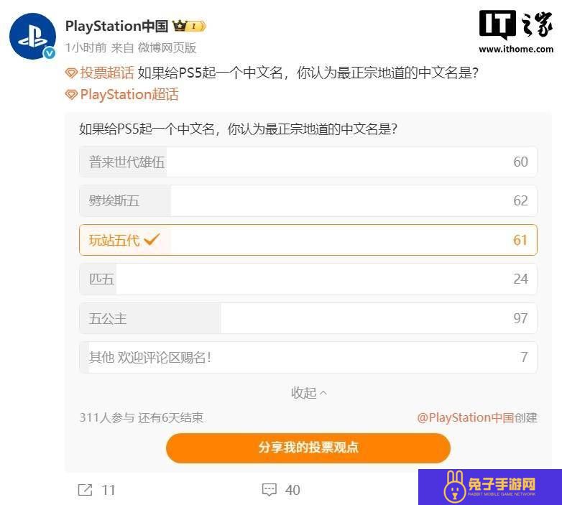Open the IT之家 logo watermark
The width and height of the screenshot is (562, 505).
click(x=516, y=32)
